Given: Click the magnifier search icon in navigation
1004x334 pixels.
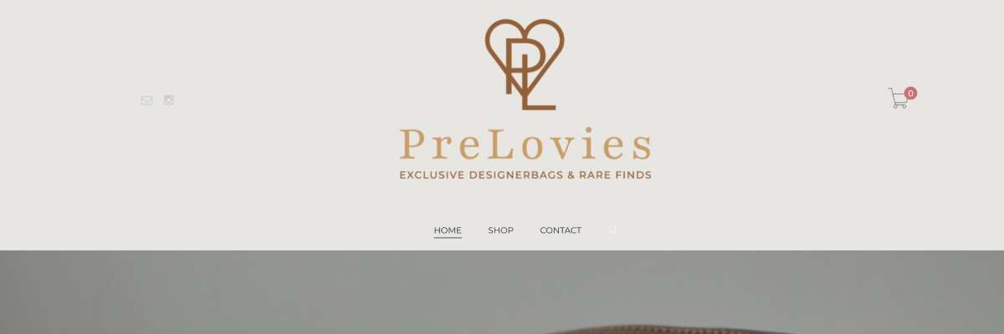Looking at the screenshot, I should click(612, 230).
